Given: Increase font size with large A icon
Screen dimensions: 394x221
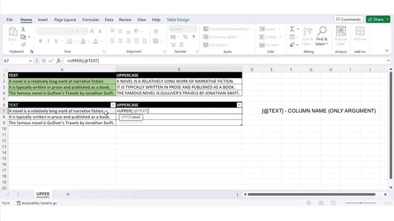Looking at the screenshot, I should pyautogui.click(x=92, y=31).
